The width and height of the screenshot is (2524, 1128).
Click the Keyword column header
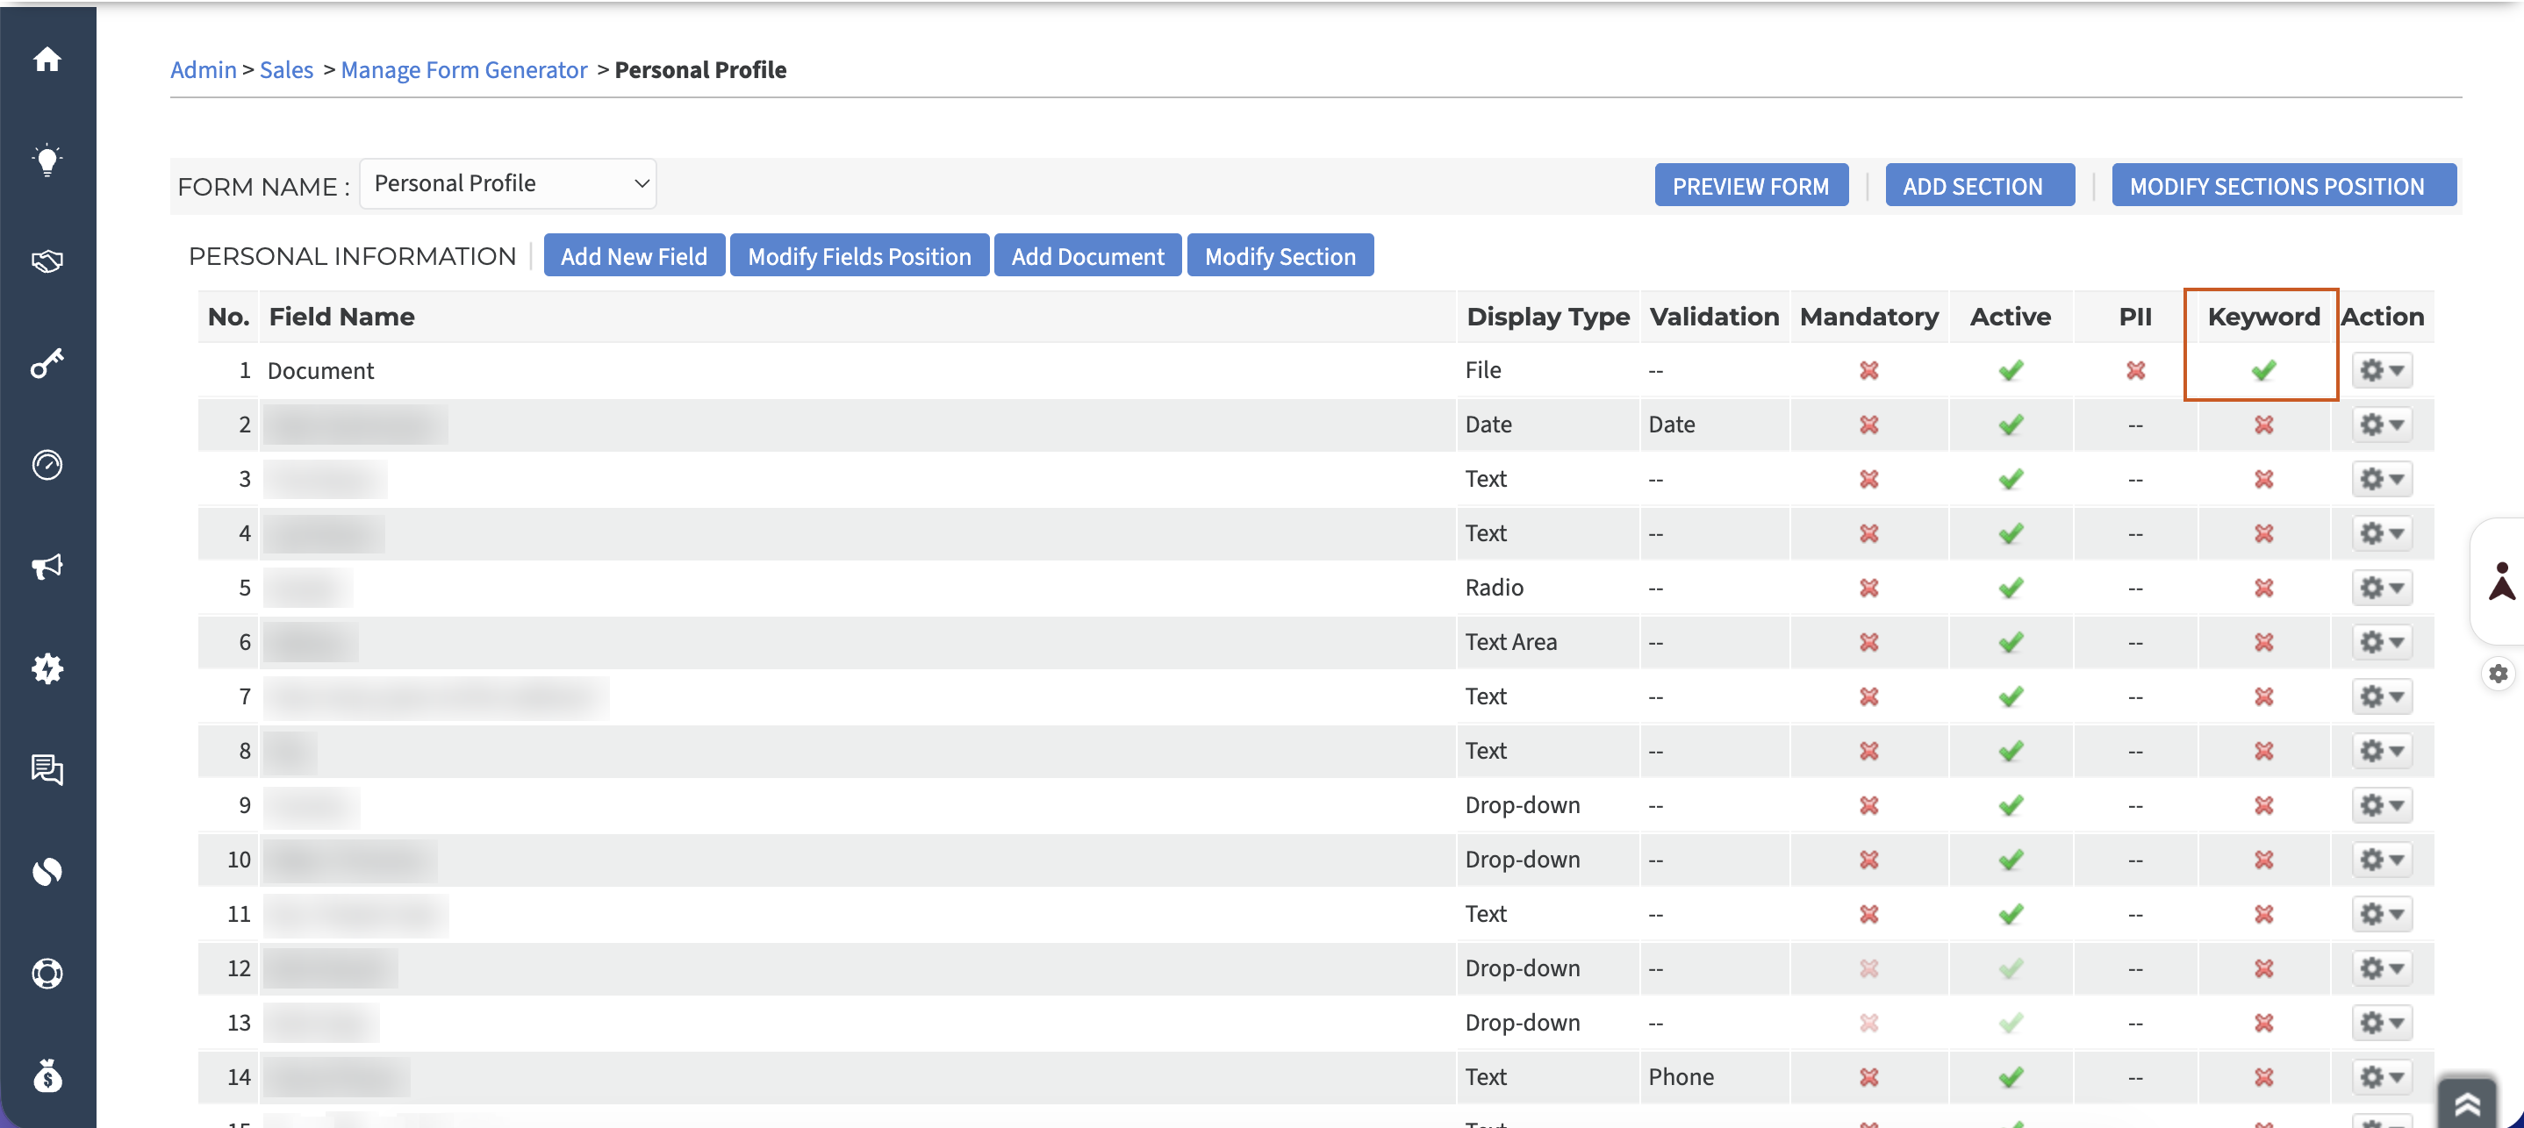2263,317
